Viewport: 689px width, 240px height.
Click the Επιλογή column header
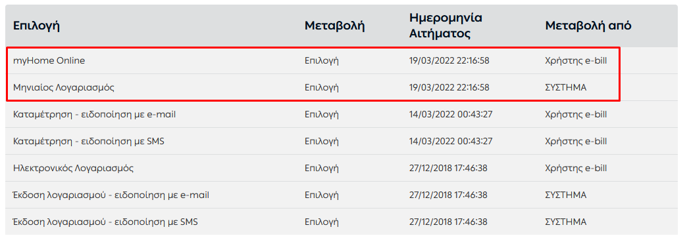click(36, 26)
